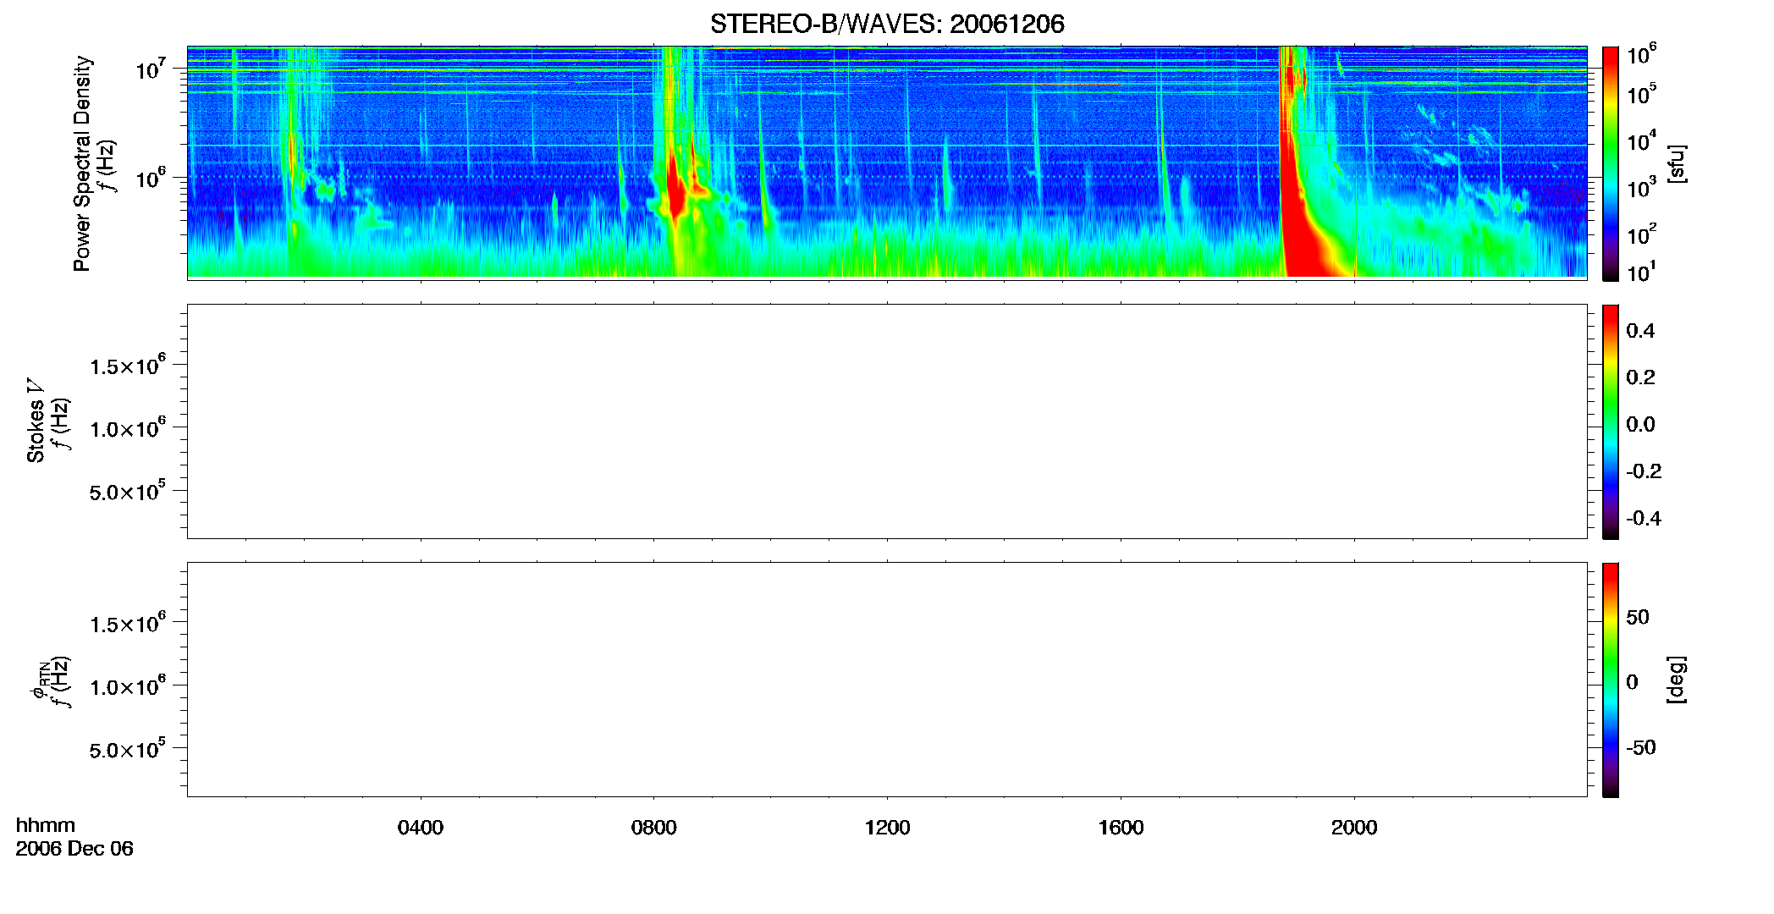Click the 2000 time axis label
The image size is (1774, 914).
coord(1354,828)
